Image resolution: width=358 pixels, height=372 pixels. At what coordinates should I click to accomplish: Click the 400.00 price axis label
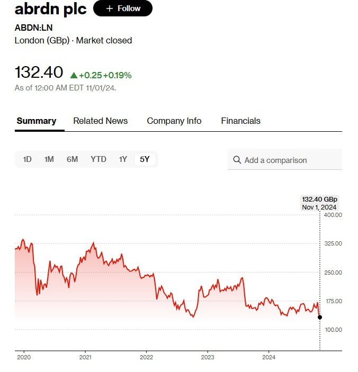pos(333,215)
